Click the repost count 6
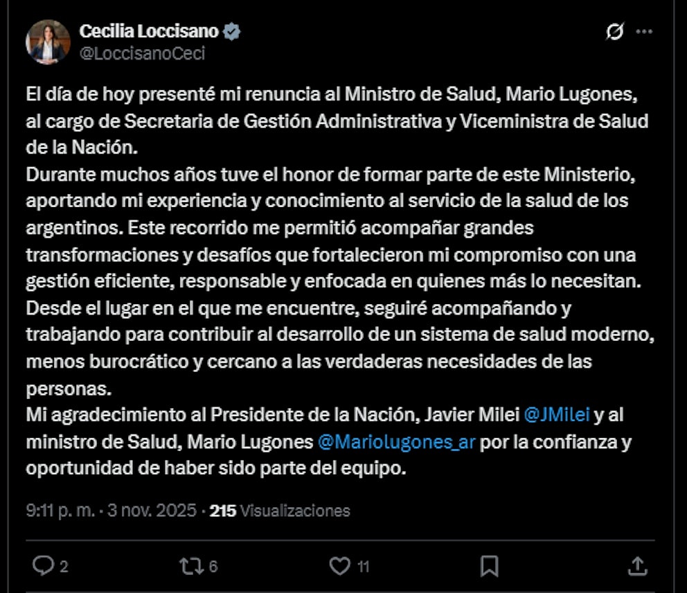This screenshot has height=593, width=687. click(x=213, y=567)
